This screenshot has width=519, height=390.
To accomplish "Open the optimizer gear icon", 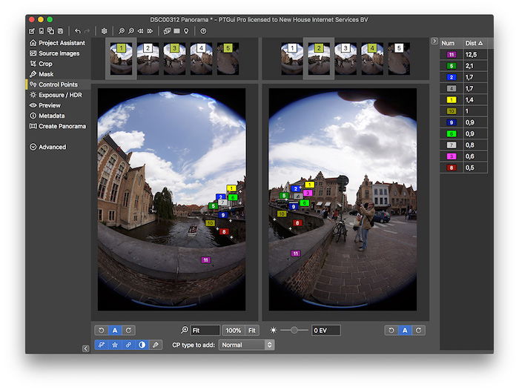I will point(104,31).
